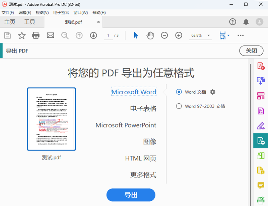The image size is (268, 206).
Task: Open the 视图(V) menu
Action: click(x=42, y=13)
